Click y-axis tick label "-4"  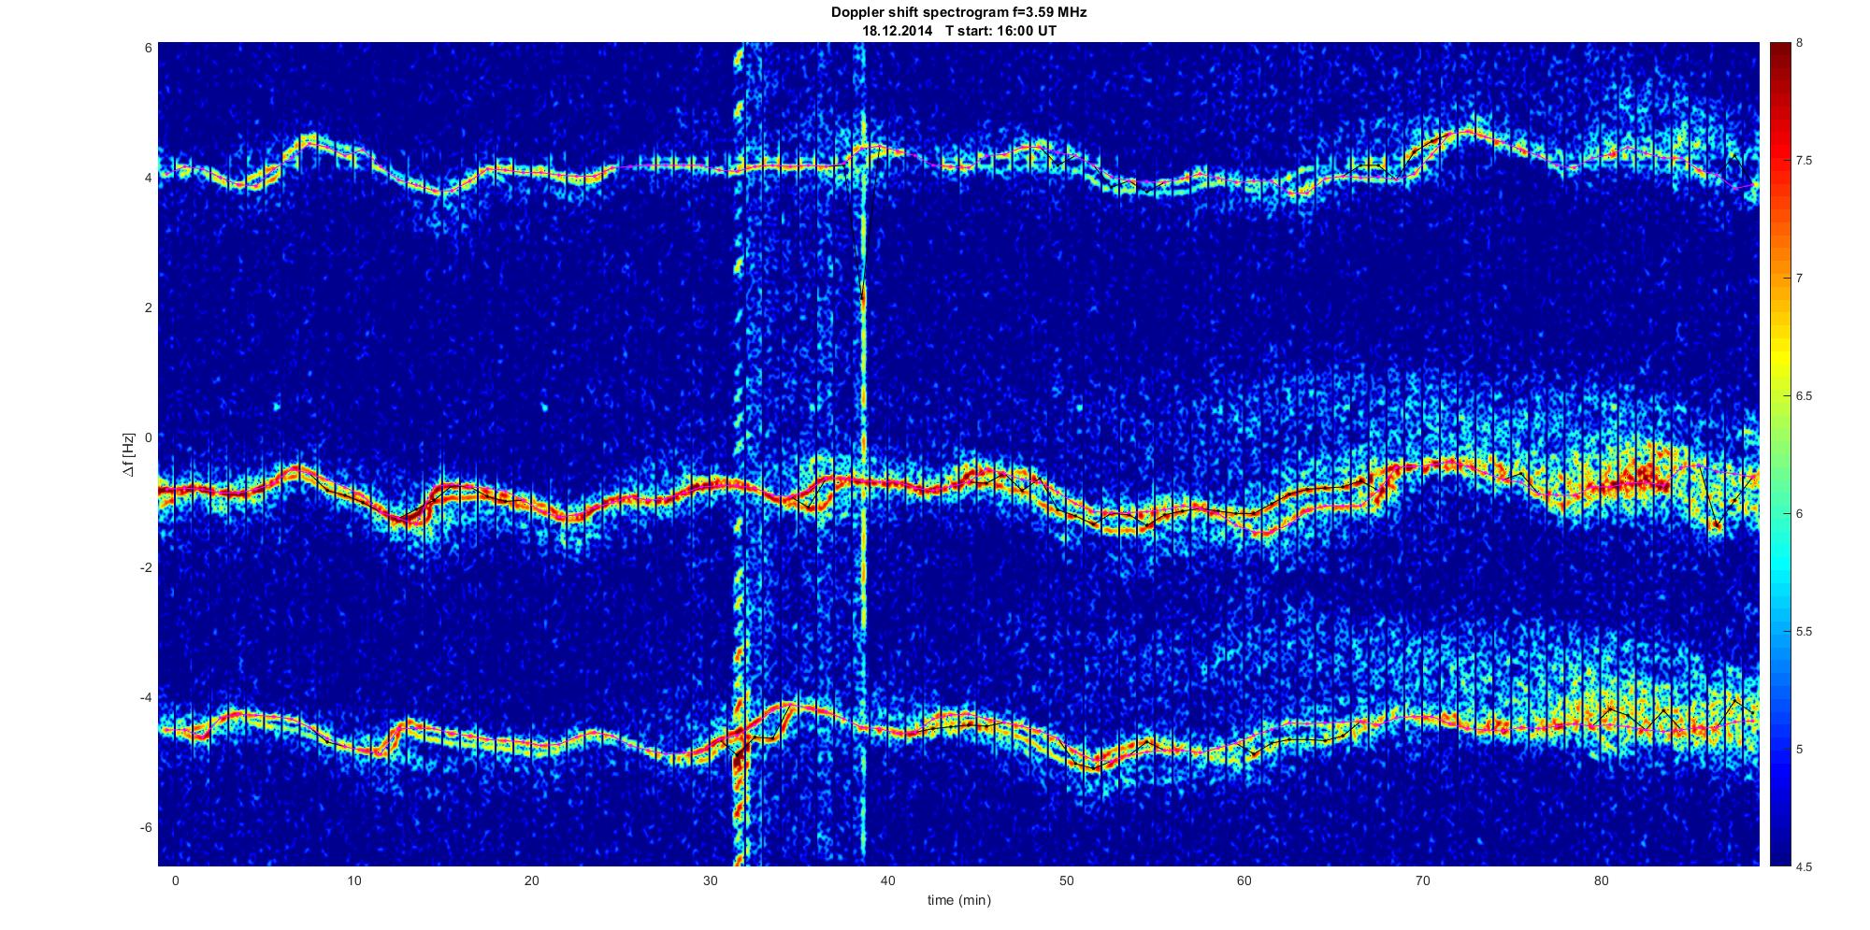pos(145,697)
